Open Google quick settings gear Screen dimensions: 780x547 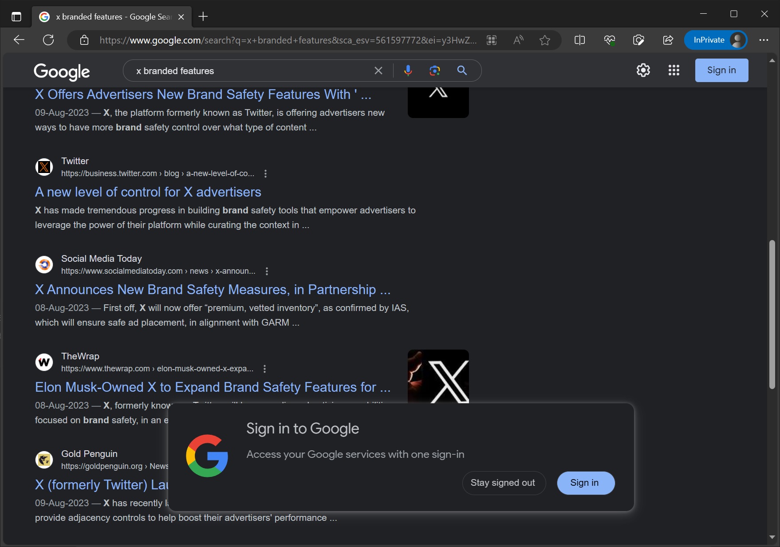(x=643, y=70)
